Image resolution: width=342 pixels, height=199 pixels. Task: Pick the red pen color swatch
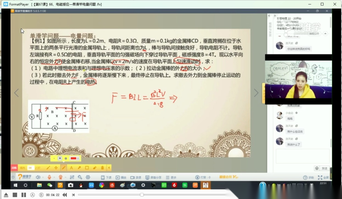[74, 158]
